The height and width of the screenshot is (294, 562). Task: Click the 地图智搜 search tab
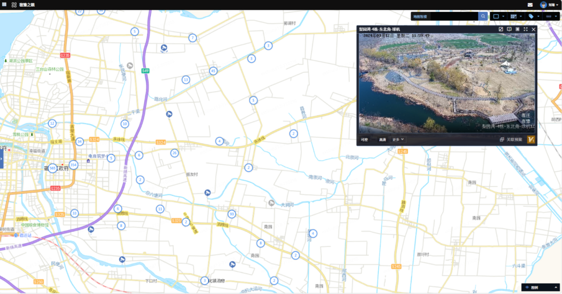pos(420,17)
